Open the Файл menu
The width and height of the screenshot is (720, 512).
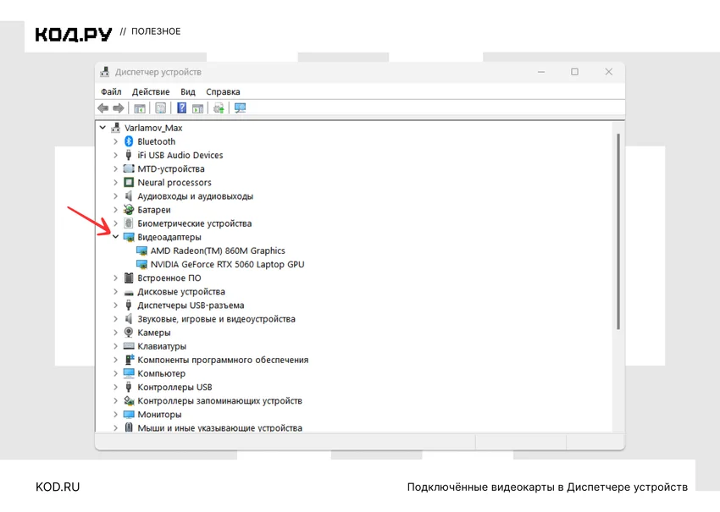click(111, 91)
